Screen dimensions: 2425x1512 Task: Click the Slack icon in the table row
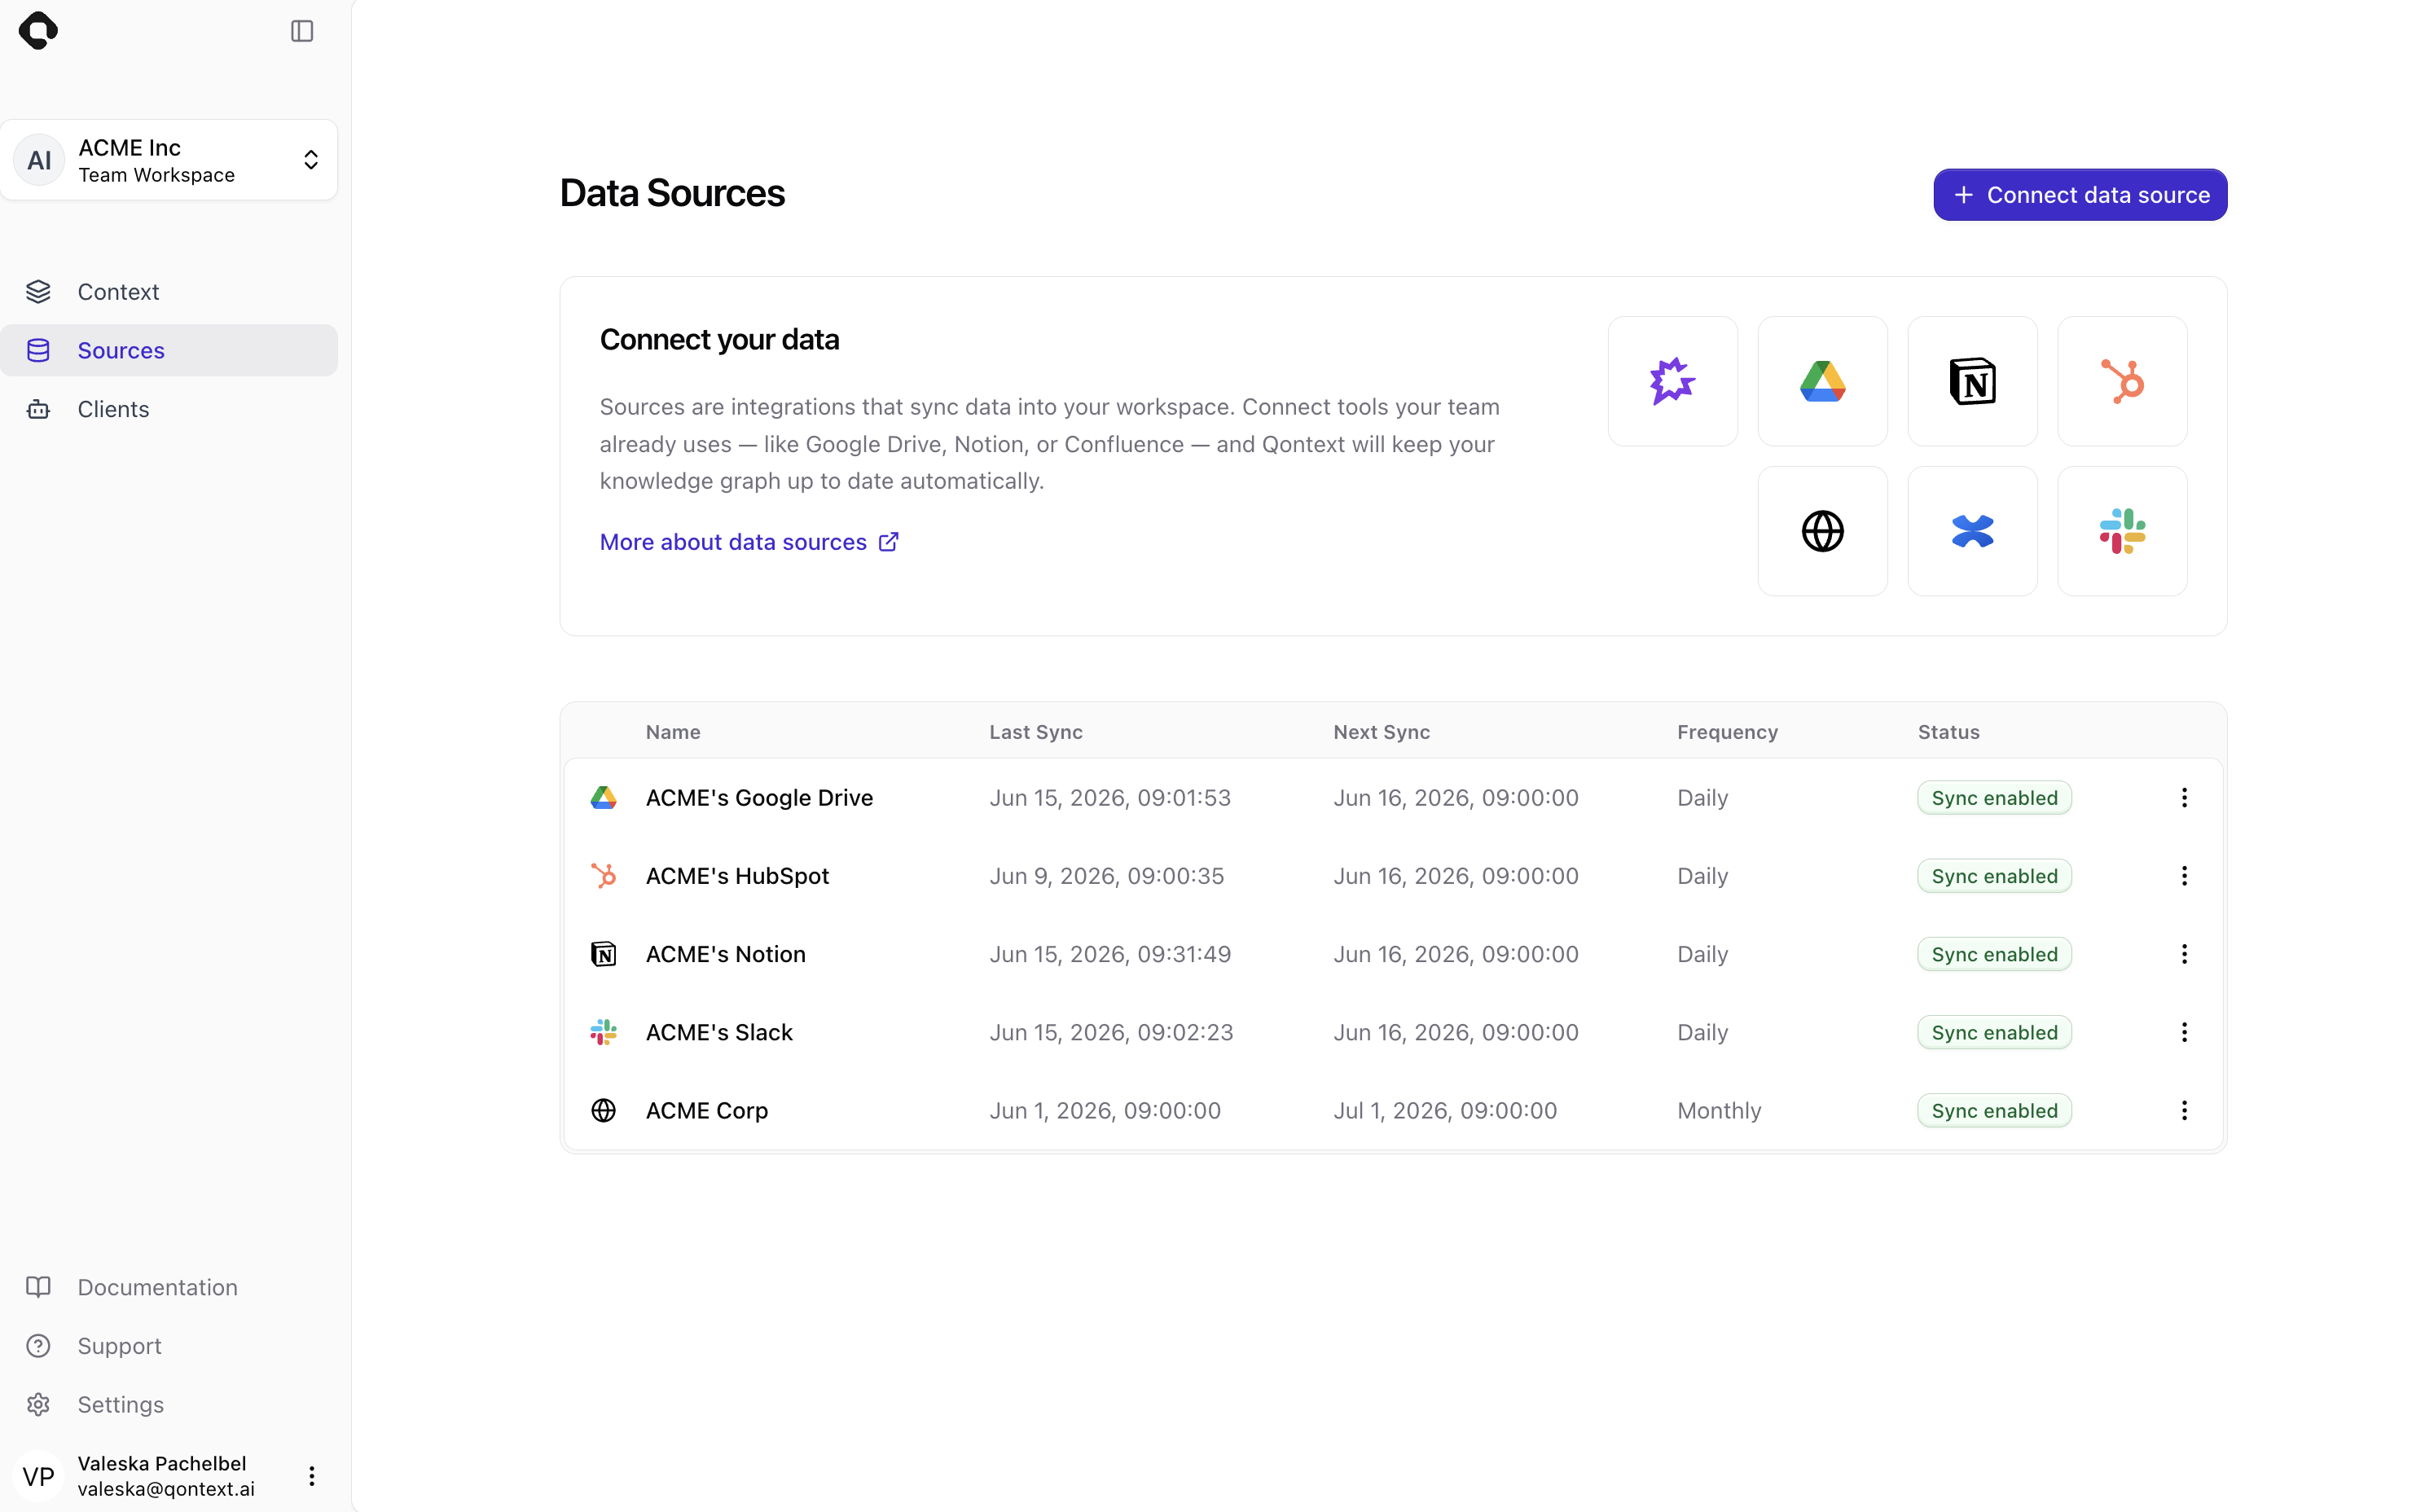(x=604, y=1032)
